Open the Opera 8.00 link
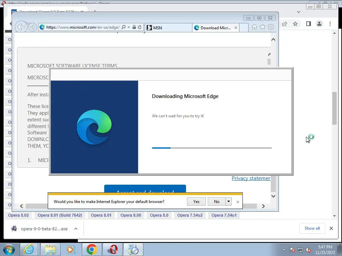The width and height of the screenshot is (342, 256). pos(131,215)
